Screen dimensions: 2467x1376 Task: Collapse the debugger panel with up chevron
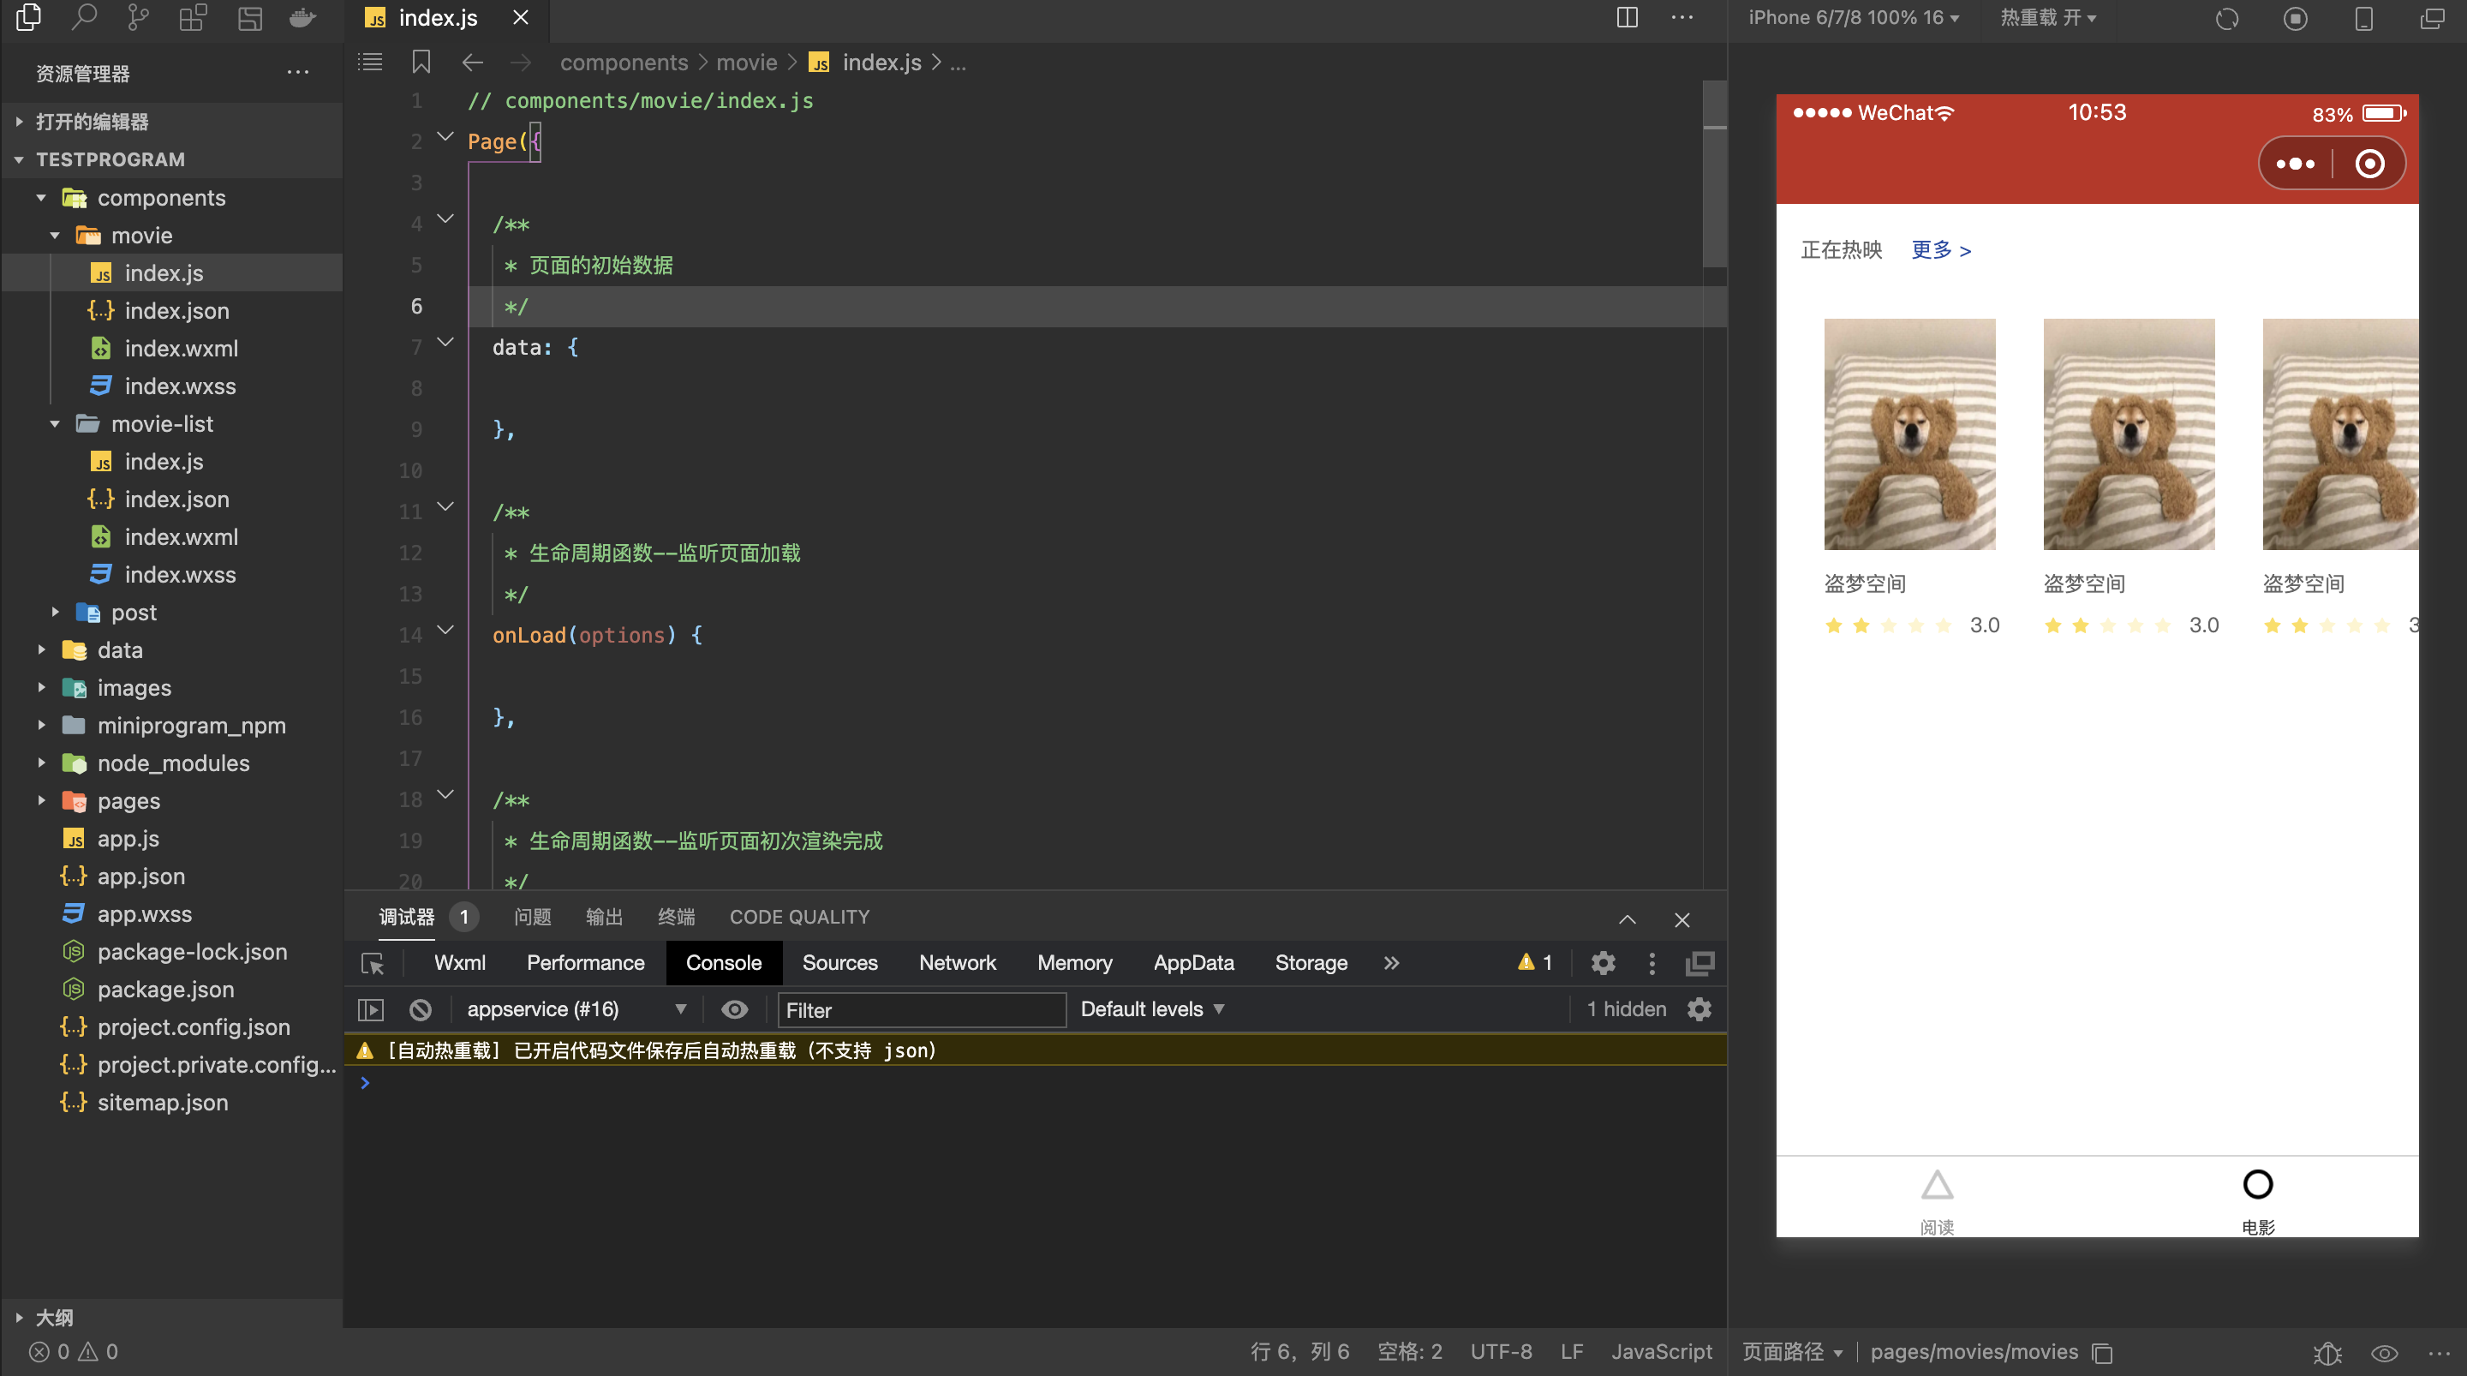[x=1628, y=919]
